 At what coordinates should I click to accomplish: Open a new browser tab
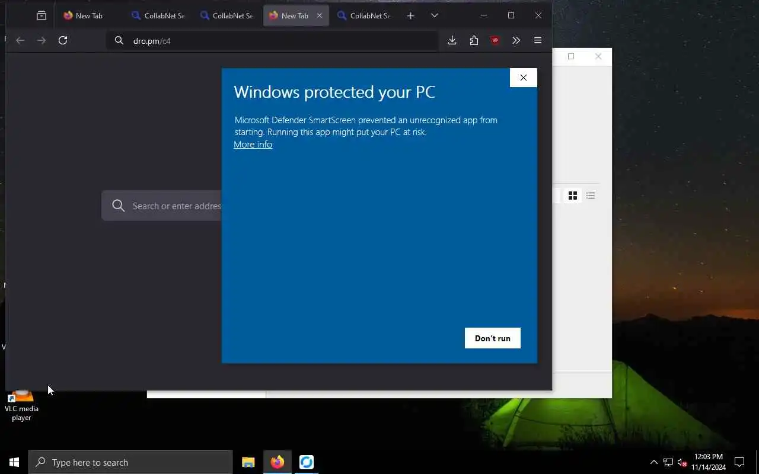pyautogui.click(x=410, y=16)
